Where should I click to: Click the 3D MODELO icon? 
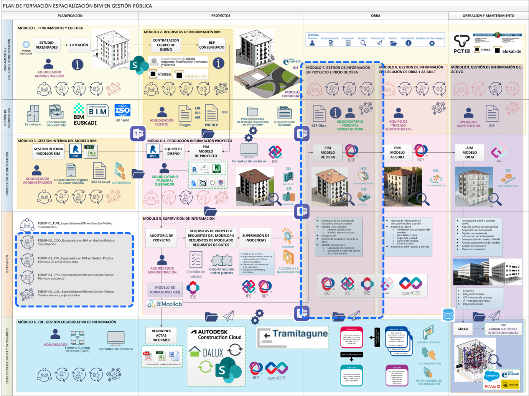288,196
